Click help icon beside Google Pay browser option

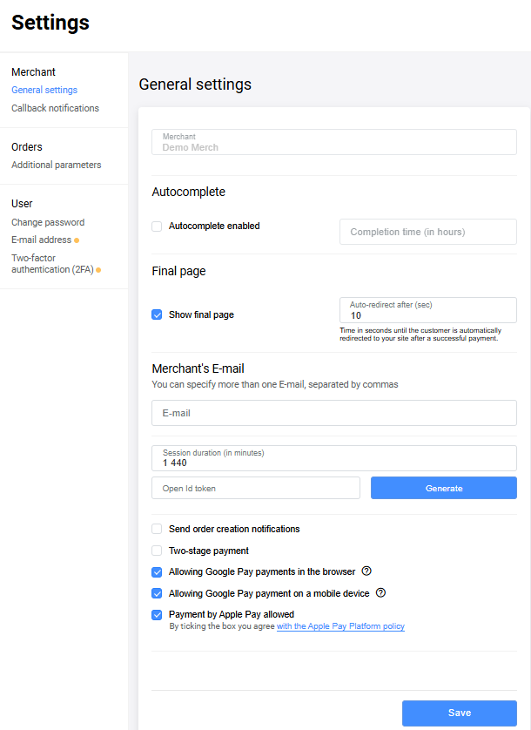coord(366,571)
